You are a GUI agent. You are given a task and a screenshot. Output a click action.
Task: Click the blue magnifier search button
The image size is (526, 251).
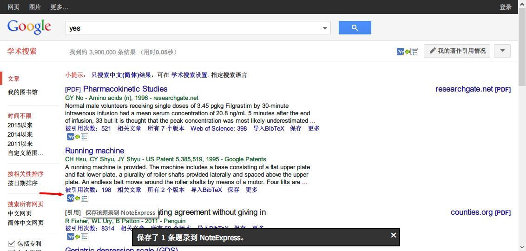pos(355,28)
